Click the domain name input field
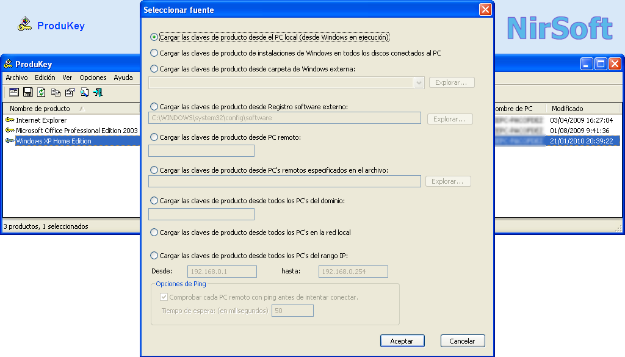Viewport: 625px width, 357px height. pos(201,214)
